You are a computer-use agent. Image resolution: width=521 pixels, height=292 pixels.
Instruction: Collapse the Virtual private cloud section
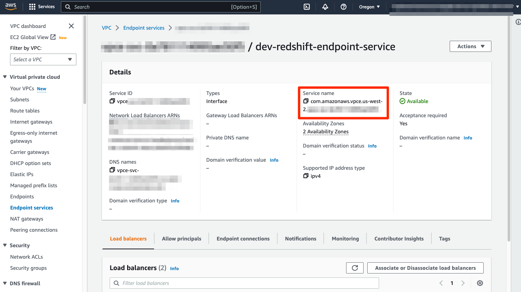[x=5, y=77]
